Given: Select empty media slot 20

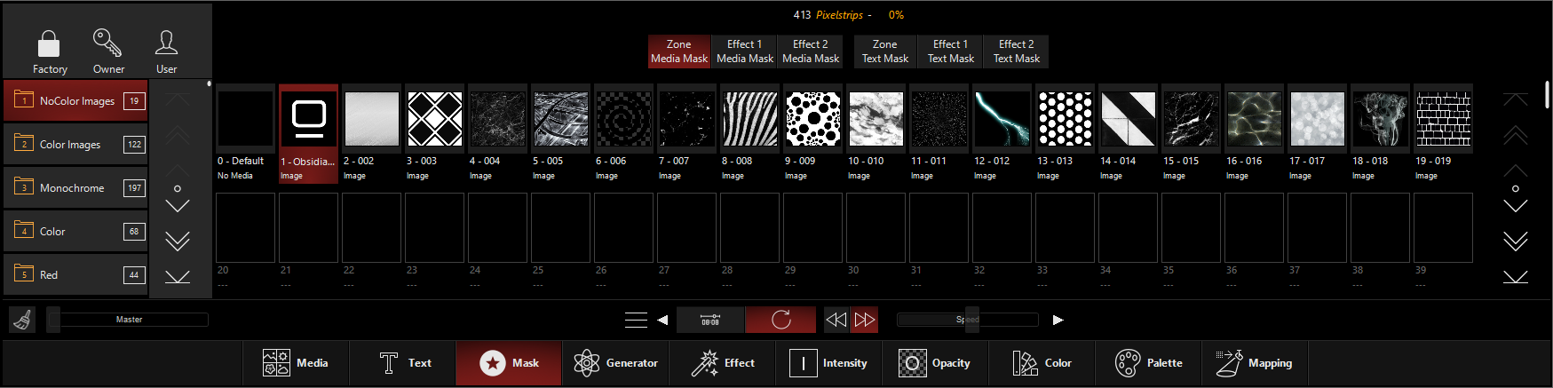Looking at the screenshot, I should click(x=246, y=228).
